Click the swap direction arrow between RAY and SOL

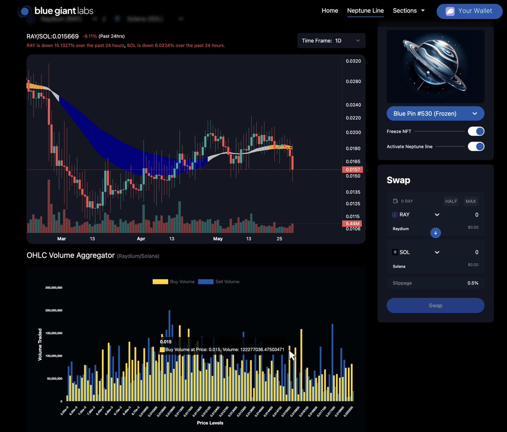tap(436, 233)
